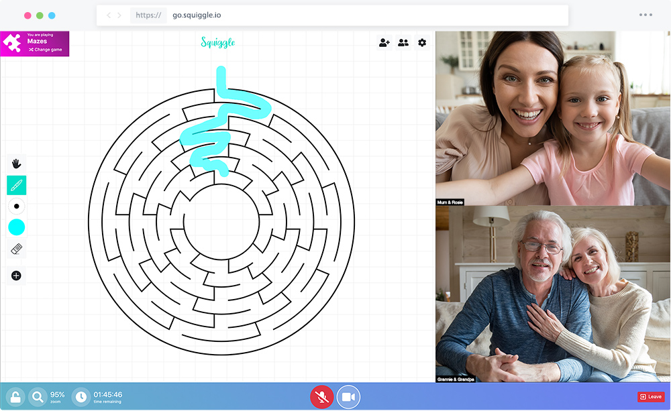
Task: Click the 95% zoom value
Action: click(57, 395)
